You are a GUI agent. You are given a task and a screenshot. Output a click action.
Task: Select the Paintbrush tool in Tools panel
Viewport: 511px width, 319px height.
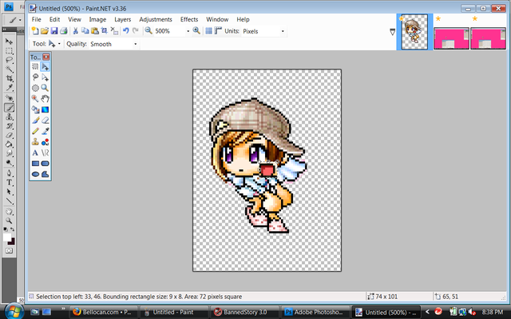[35, 120]
